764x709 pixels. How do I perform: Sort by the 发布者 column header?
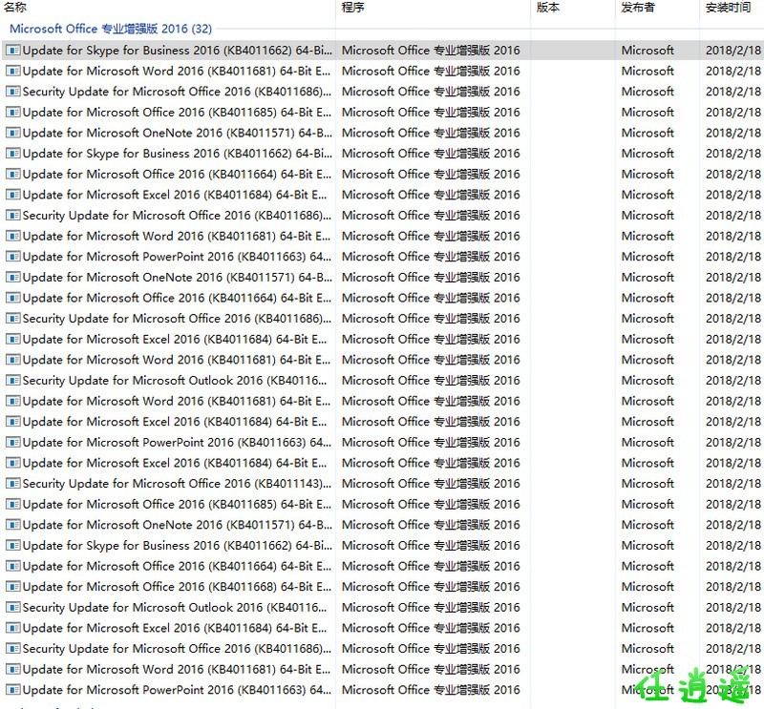(x=638, y=8)
